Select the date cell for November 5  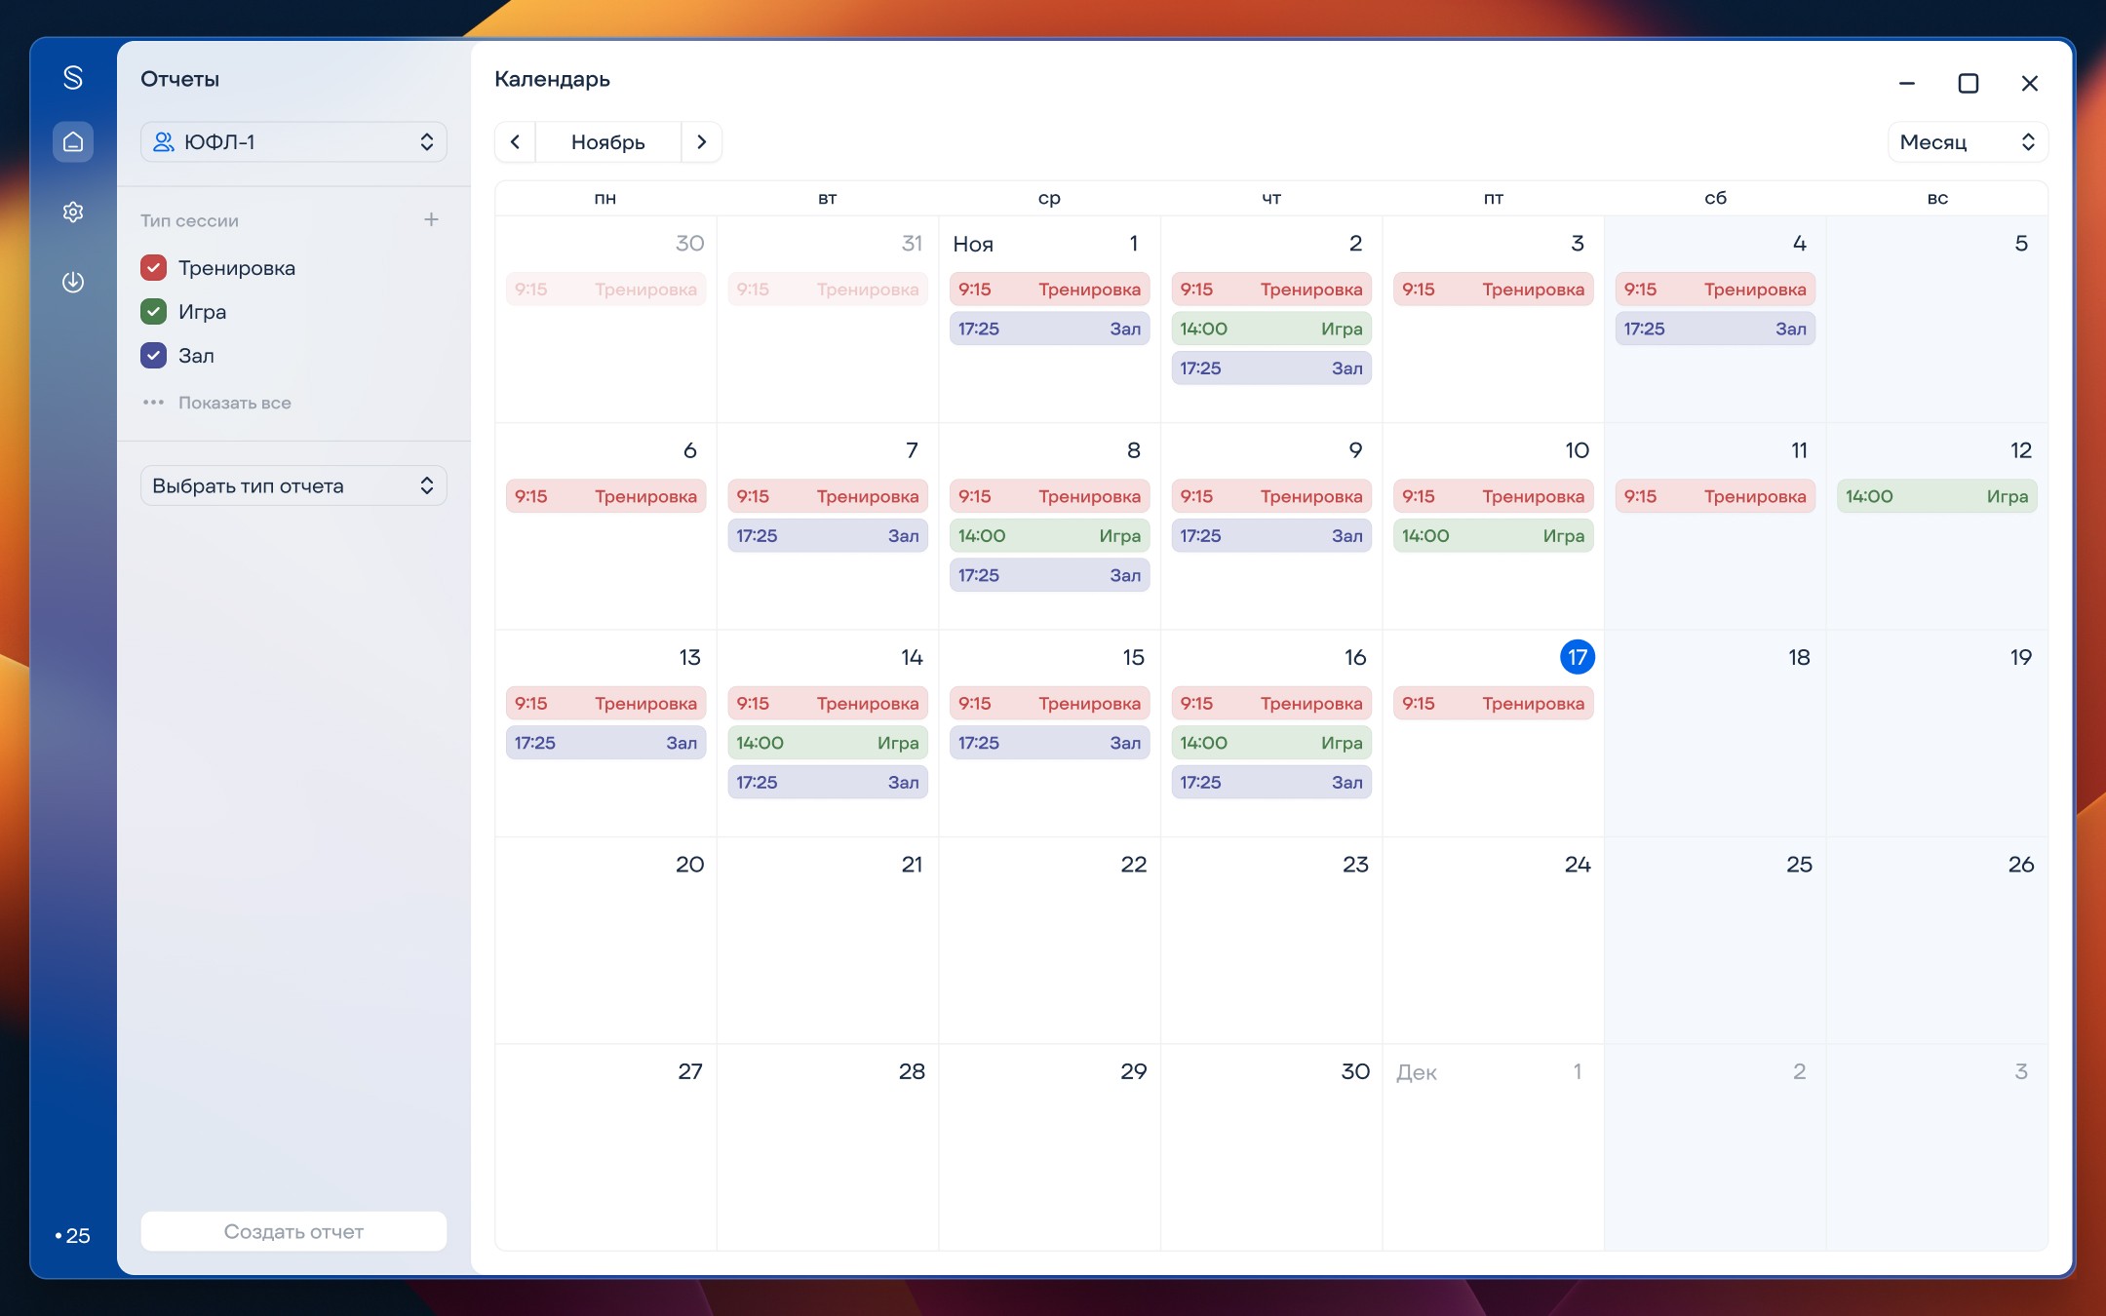(x=1936, y=320)
